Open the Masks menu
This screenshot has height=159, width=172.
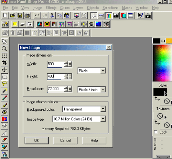click(127, 8)
